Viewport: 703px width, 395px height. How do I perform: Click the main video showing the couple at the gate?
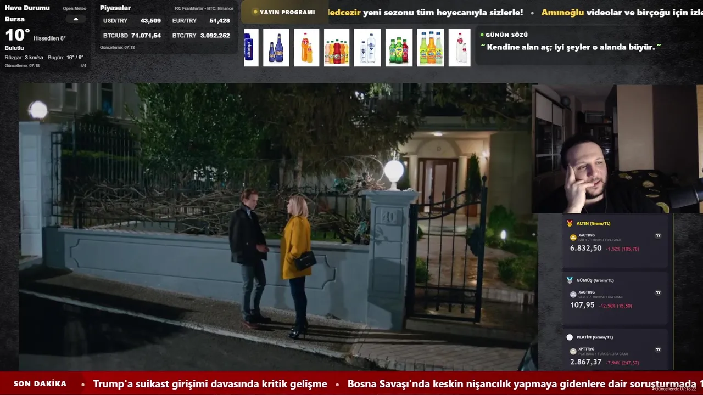278,227
